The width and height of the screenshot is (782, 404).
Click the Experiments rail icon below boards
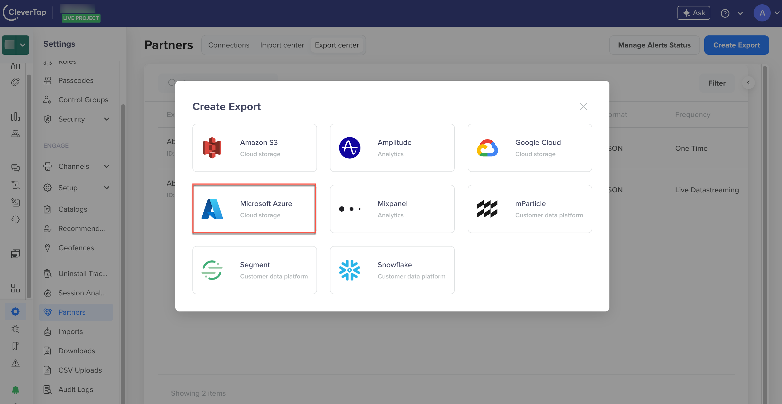(16, 82)
